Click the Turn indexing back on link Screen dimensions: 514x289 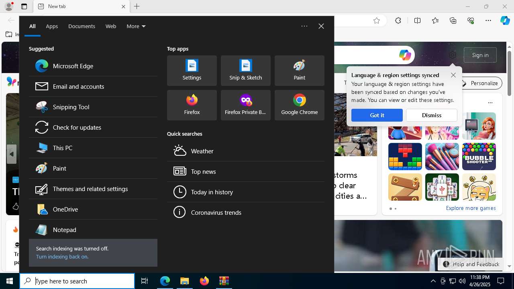(x=62, y=256)
